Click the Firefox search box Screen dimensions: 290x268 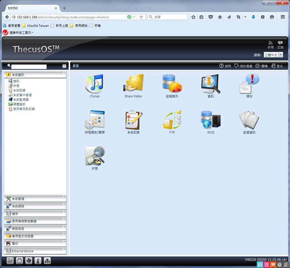[x=168, y=17]
